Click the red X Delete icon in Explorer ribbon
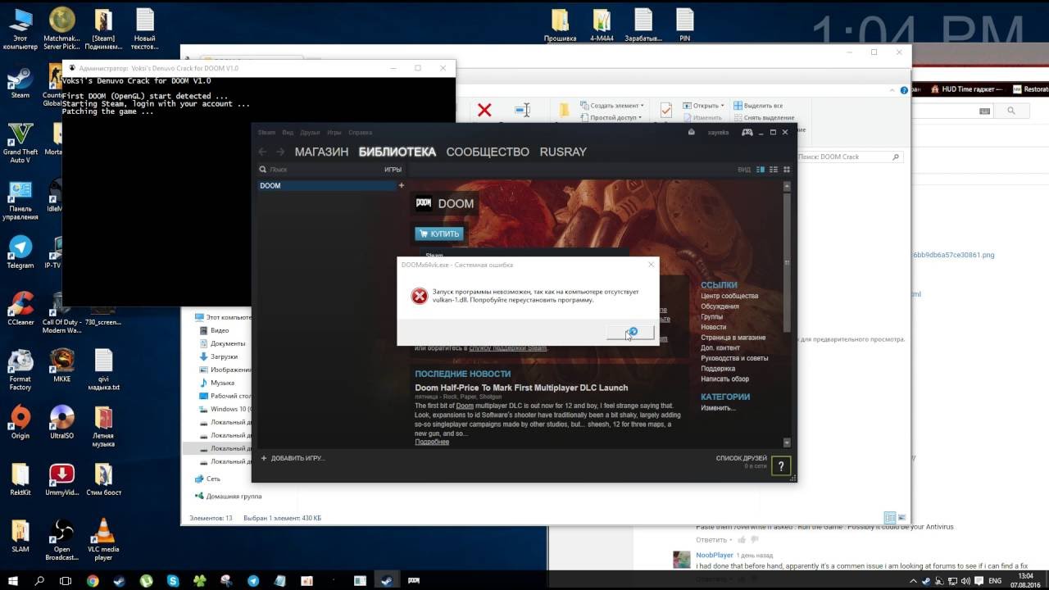The image size is (1049, 590). 484,110
